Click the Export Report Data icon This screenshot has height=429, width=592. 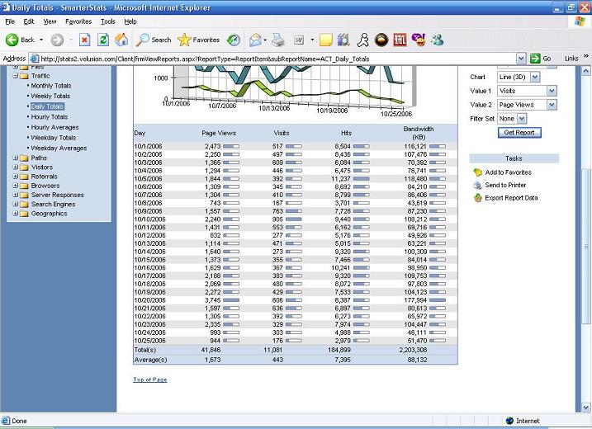pyautogui.click(x=477, y=198)
